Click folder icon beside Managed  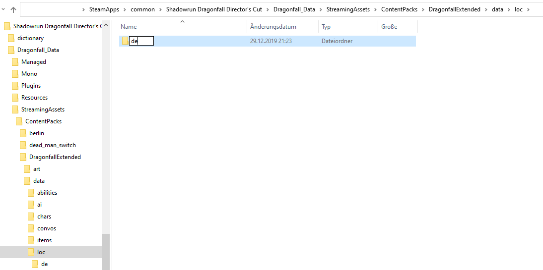[15, 62]
